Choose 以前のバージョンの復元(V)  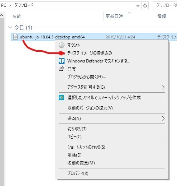tap(112, 108)
